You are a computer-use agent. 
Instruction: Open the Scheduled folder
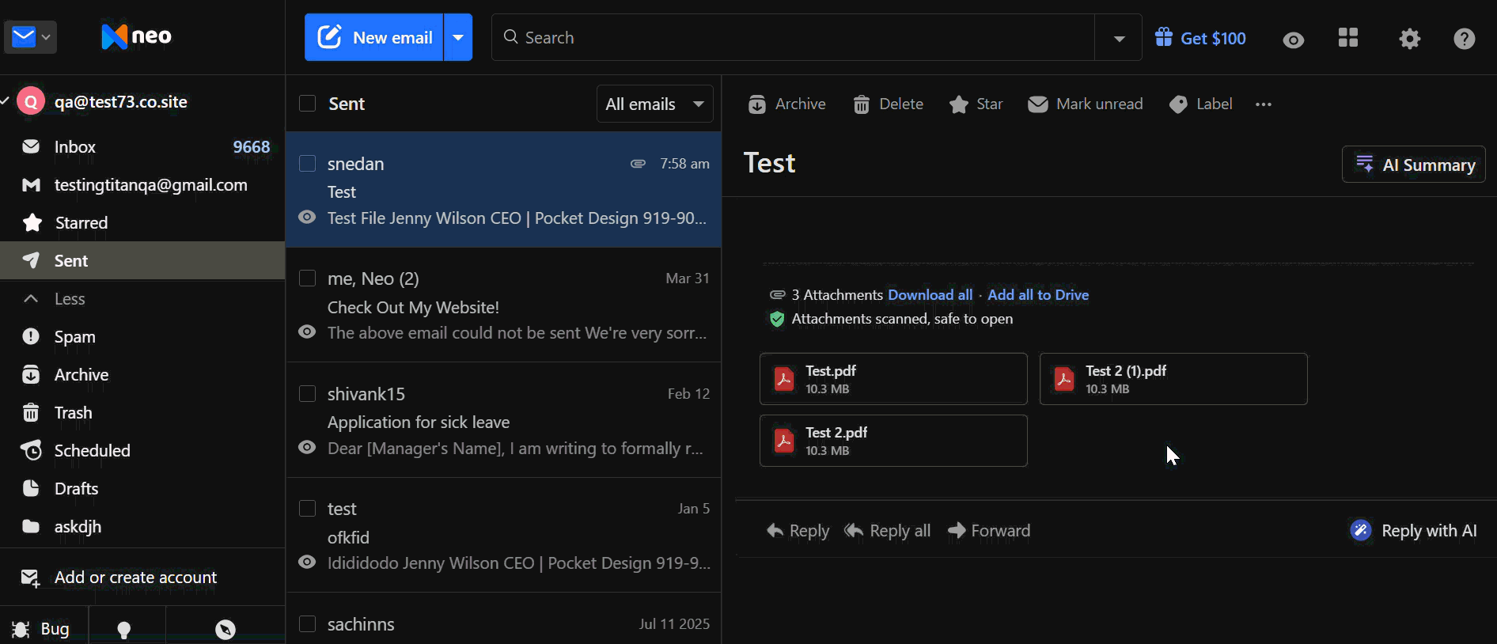tap(142, 451)
